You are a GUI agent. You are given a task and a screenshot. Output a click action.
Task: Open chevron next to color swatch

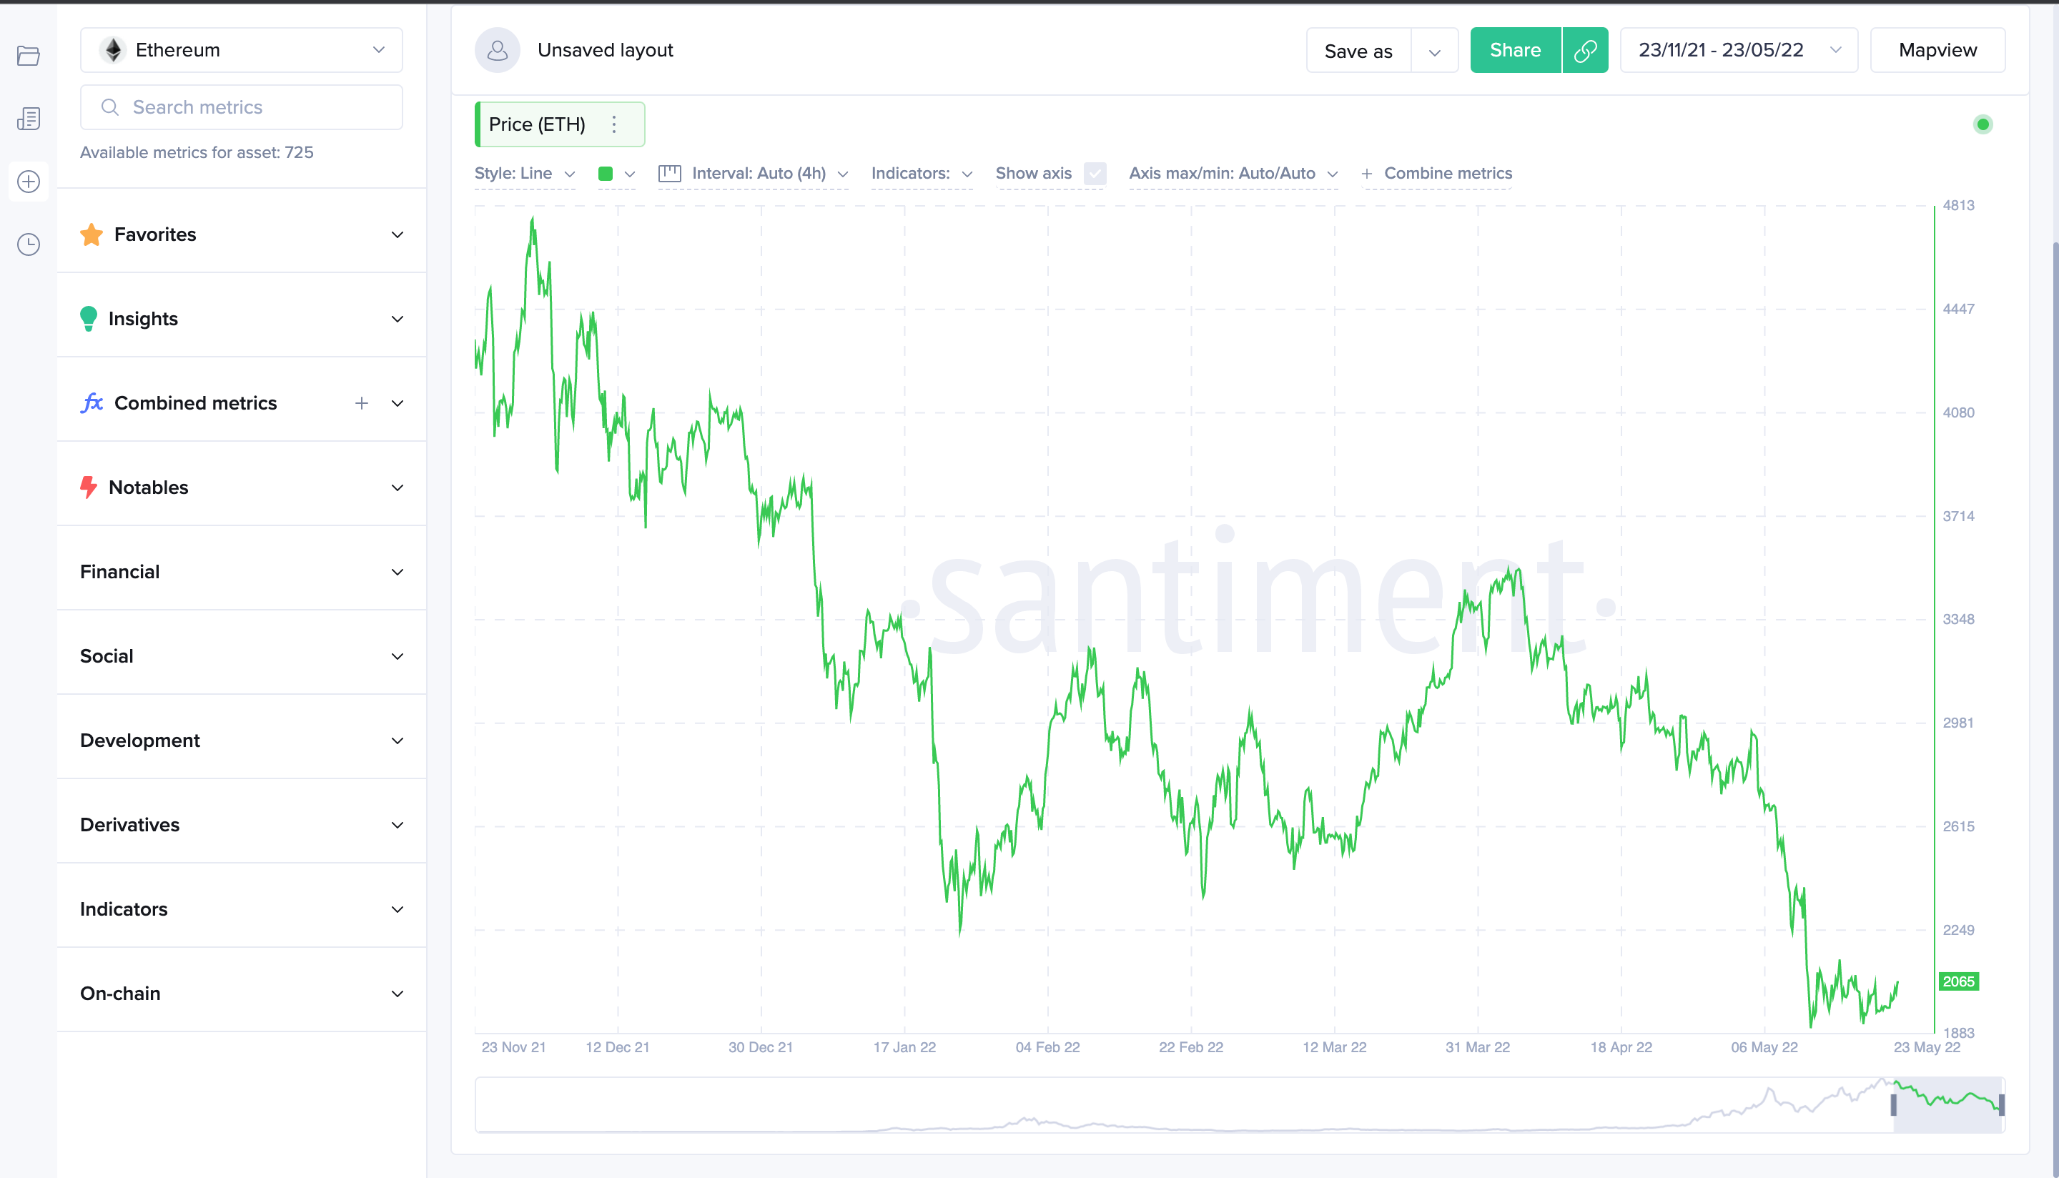click(x=631, y=174)
